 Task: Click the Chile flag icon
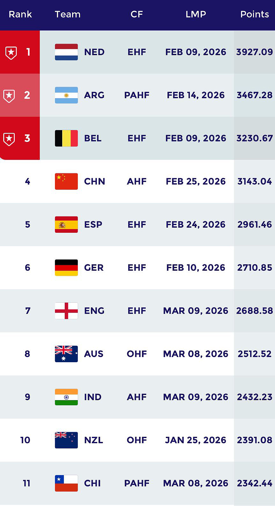[x=66, y=483]
